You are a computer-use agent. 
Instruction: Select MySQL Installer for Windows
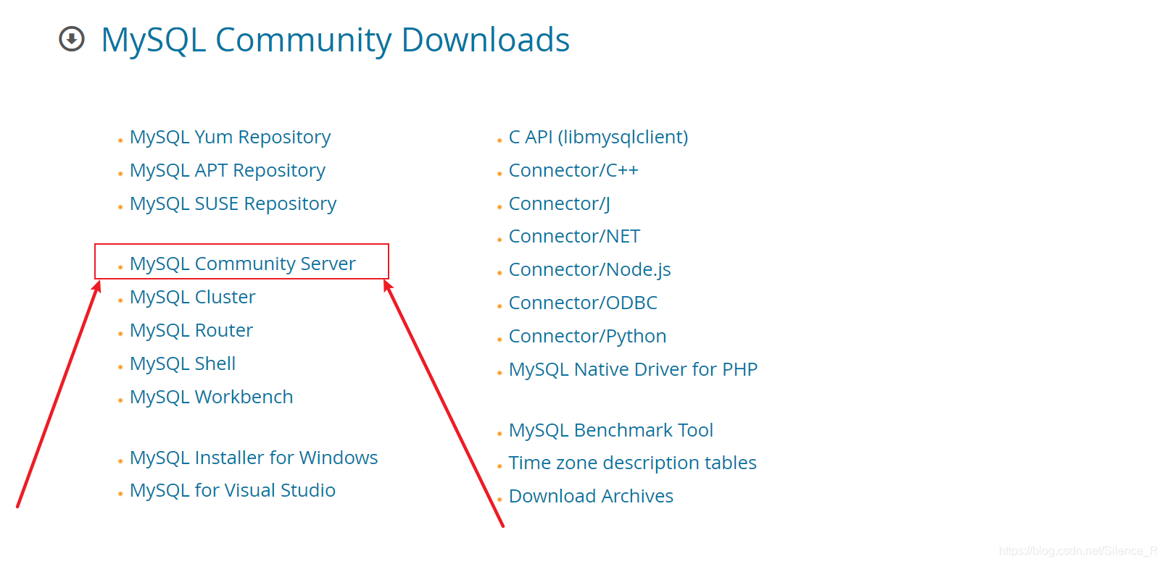[x=254, y=458]
